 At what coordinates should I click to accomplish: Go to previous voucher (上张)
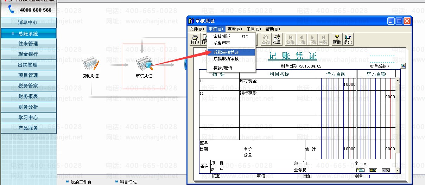[x=301, y=39]
